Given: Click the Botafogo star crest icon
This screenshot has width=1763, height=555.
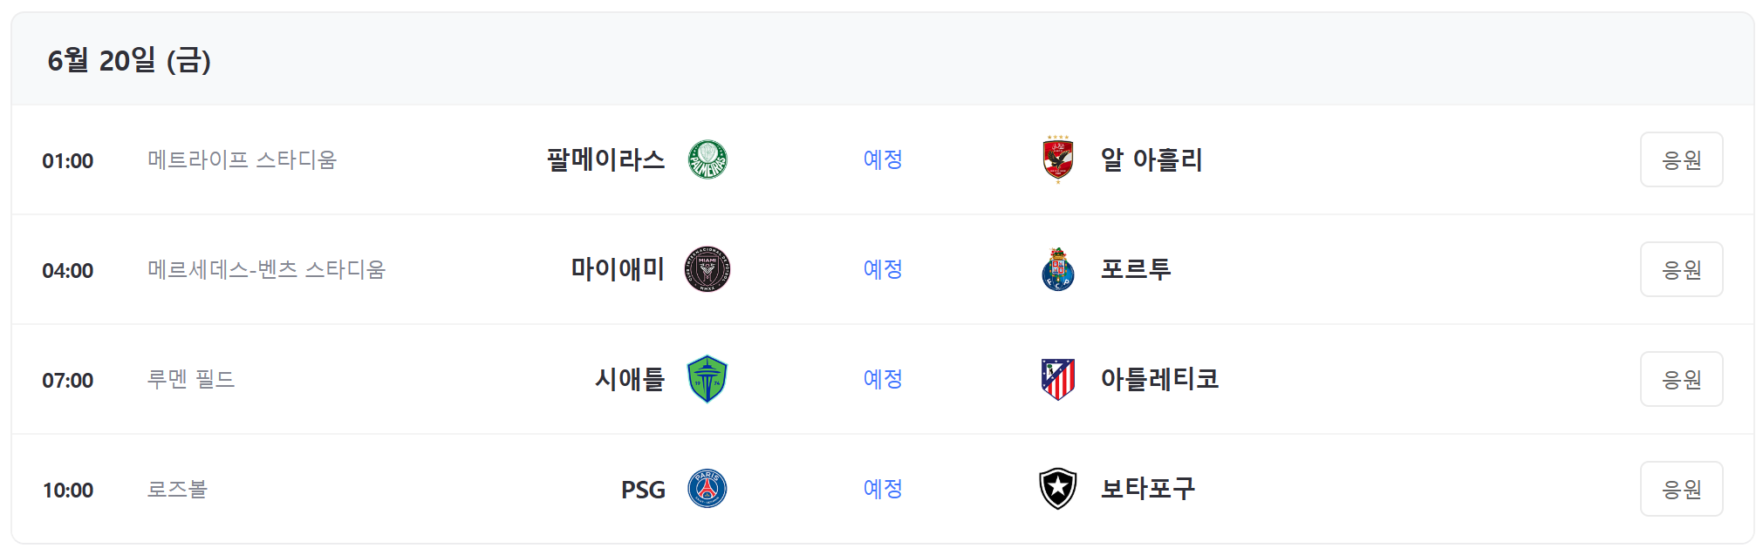Looking at the screenshot, I should pos(1056,490).
